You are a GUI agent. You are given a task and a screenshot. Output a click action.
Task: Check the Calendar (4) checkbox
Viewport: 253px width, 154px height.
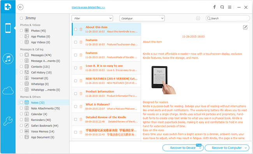point(21,114)
